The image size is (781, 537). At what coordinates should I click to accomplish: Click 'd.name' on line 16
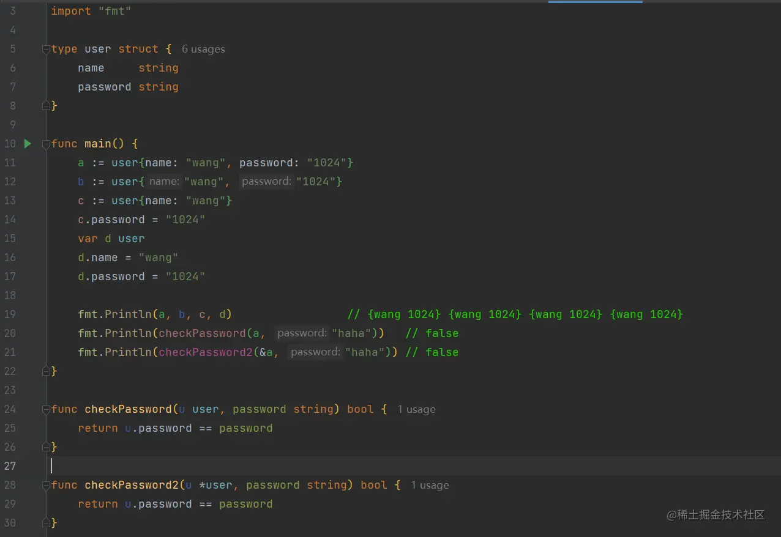98,257
